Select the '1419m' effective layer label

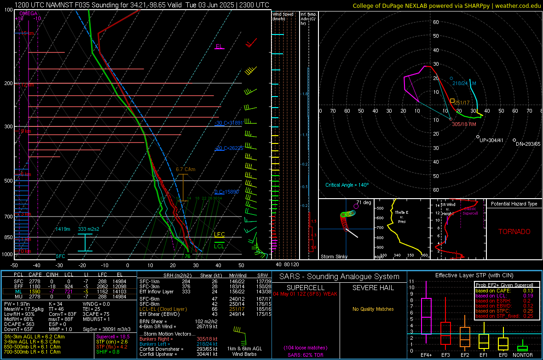[x=63, y=229]
